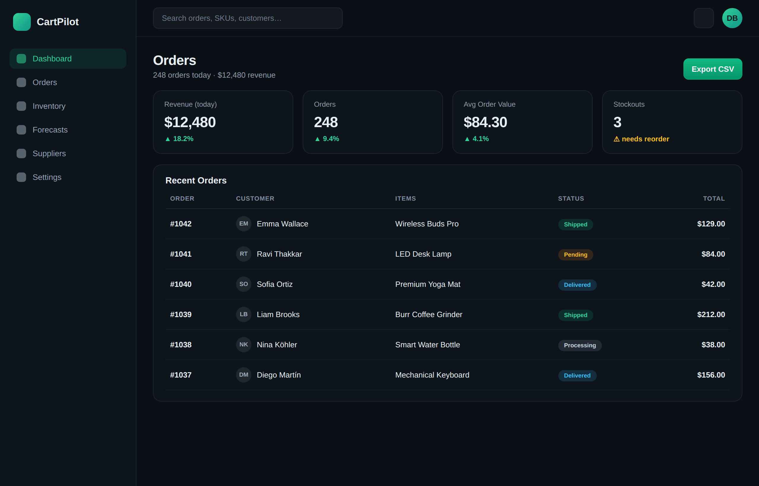The height and width of the screenshot is (486, 759).
Task: Open the DB user avatar
Action: coord(732,18)
